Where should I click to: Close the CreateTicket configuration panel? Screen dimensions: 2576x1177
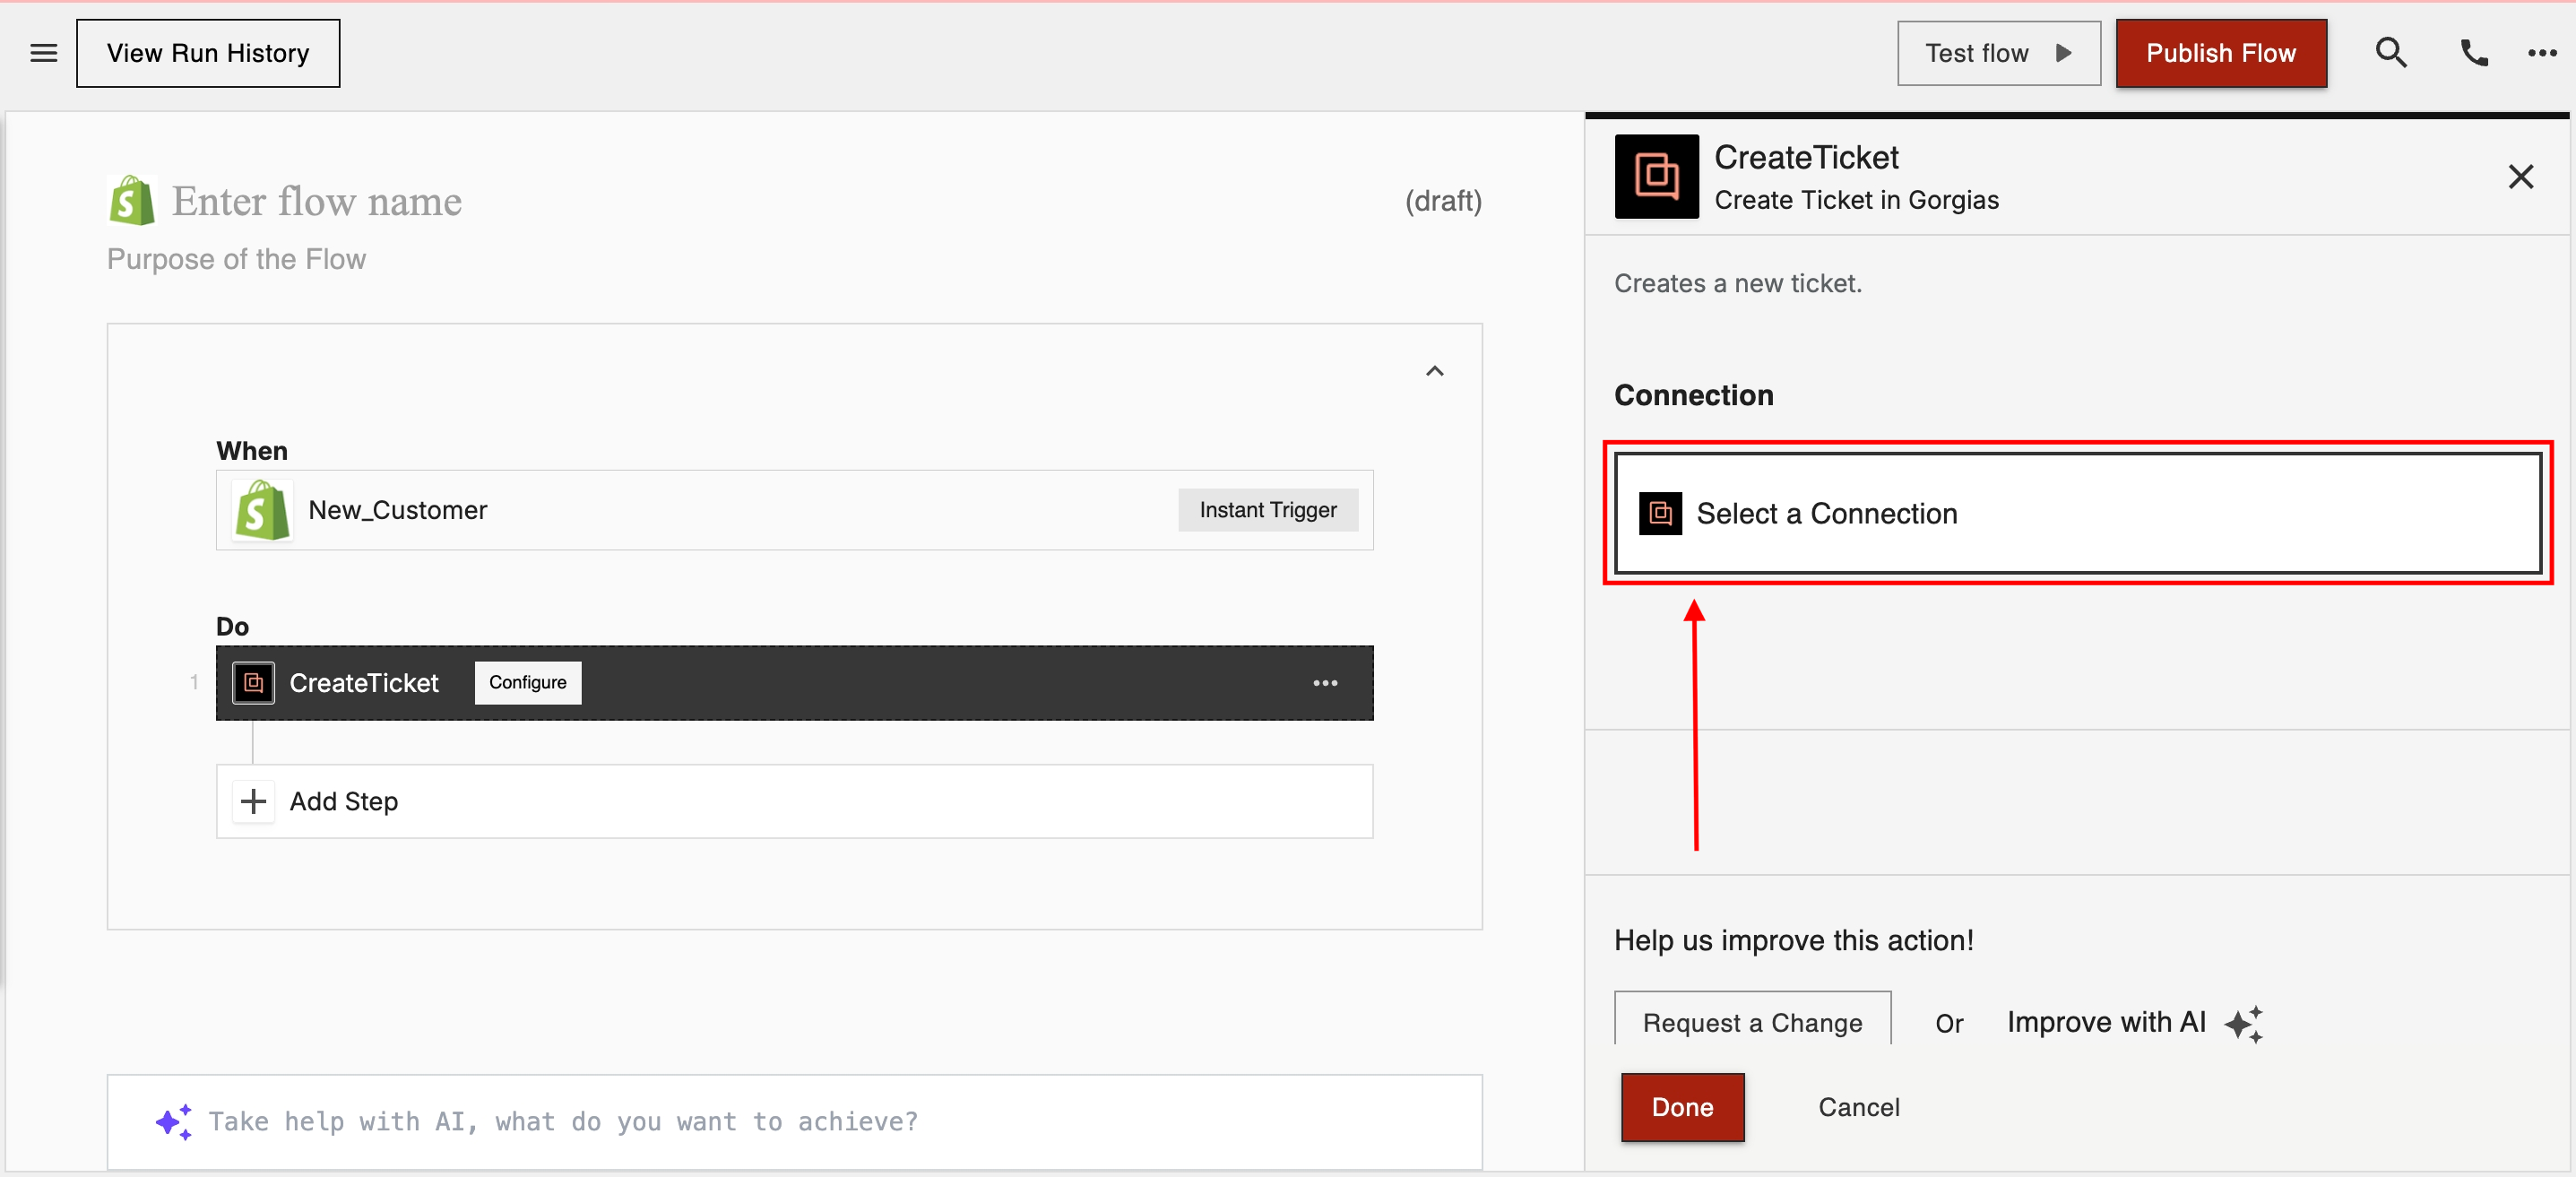pyautogui.click(x=2520, y=177)
